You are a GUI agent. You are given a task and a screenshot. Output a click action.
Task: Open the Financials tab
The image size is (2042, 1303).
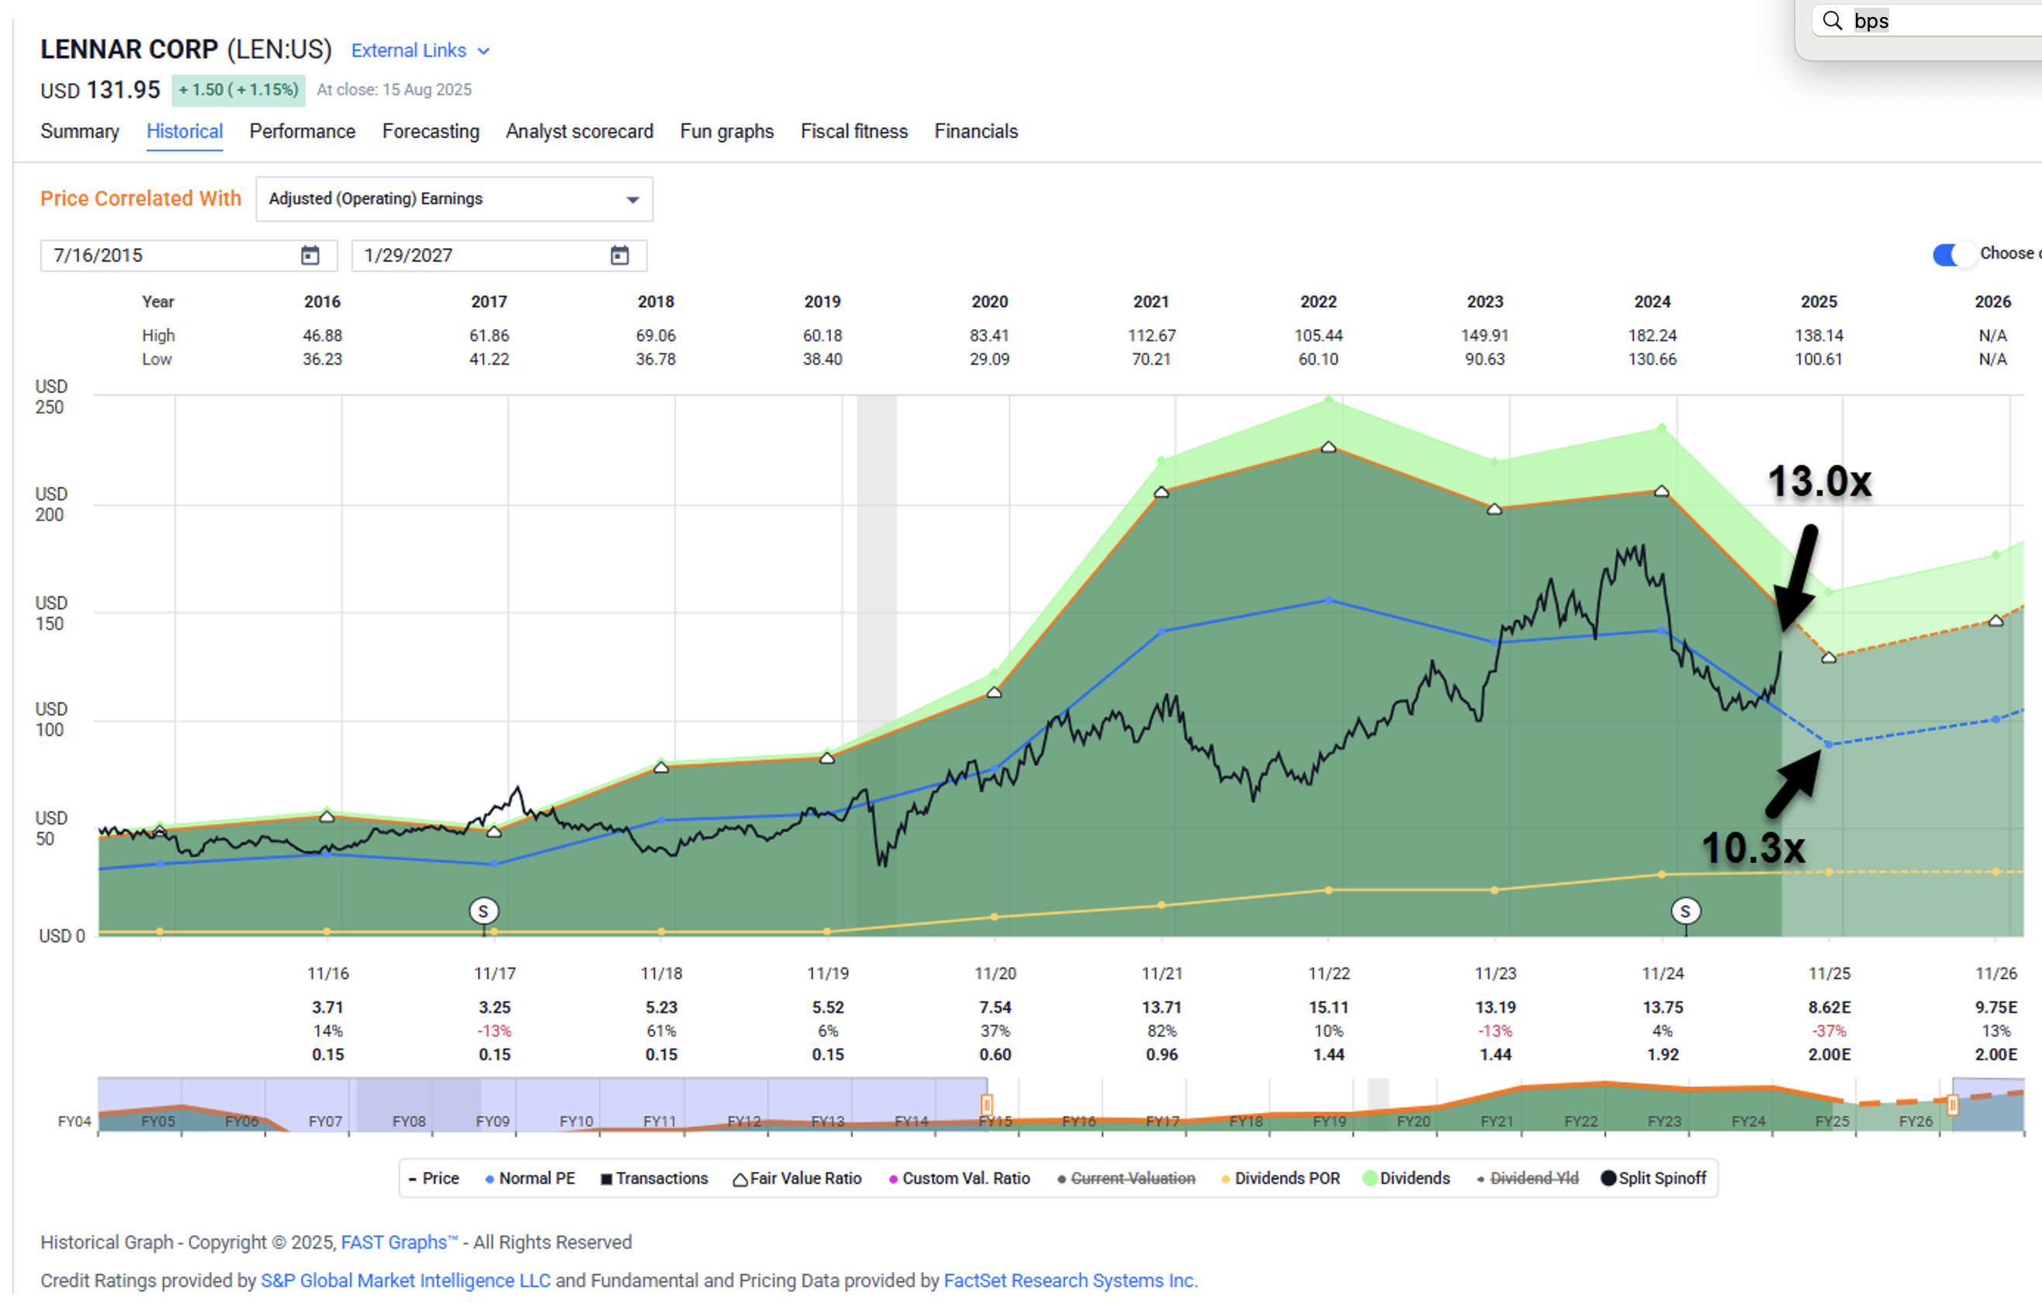[x=976, y=131]
